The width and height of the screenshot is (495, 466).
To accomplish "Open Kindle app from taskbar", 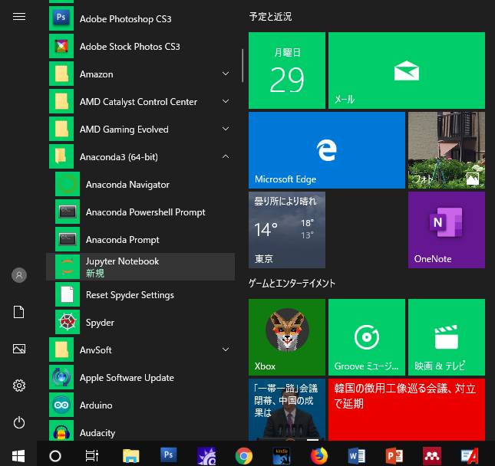I will tap(282, 455).
